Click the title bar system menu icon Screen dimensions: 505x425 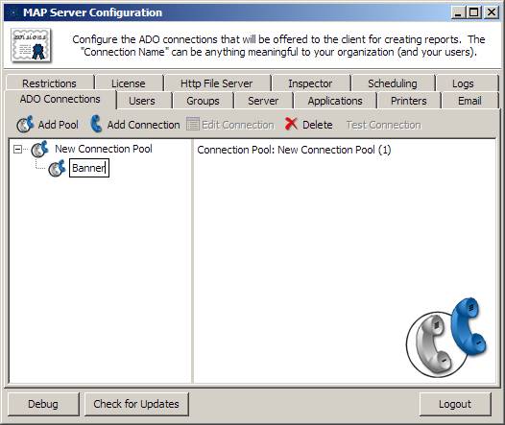tap(13, 12)
